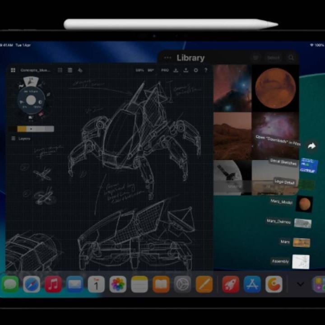The image size is (325, 325).
Task: Expand the dock chevron arrow
Action: tap(300, 284)
